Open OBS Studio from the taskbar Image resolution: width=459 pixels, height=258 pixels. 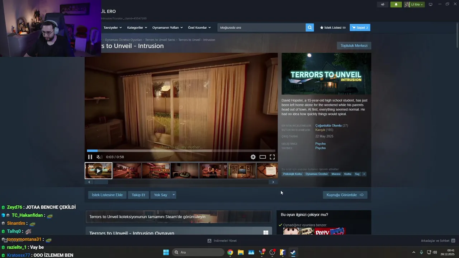(x=272, y=252)
